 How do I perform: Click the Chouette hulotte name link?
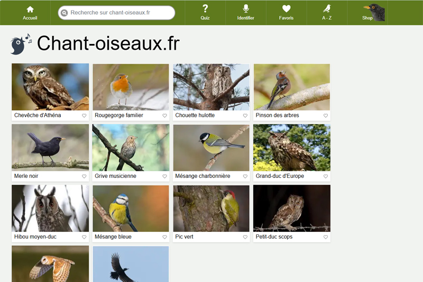click(195, 115)
